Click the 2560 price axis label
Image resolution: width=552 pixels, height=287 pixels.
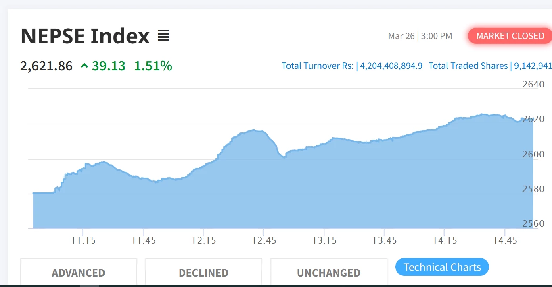pyautogui.click(x=533, y=223)
